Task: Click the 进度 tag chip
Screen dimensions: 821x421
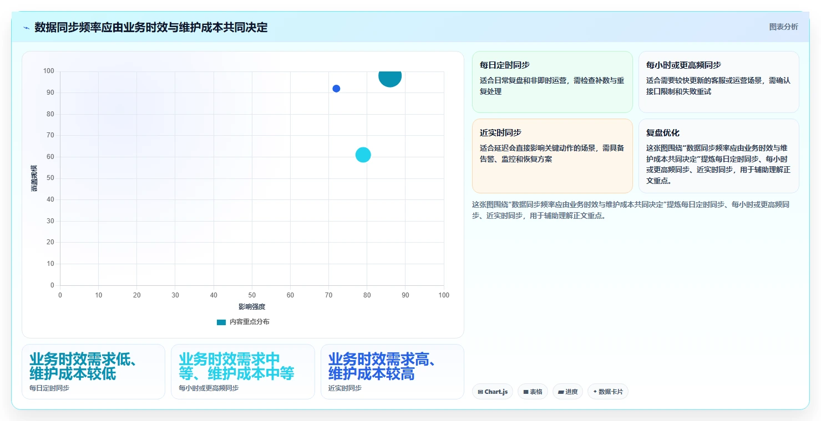Action: (x=567, y=392)
